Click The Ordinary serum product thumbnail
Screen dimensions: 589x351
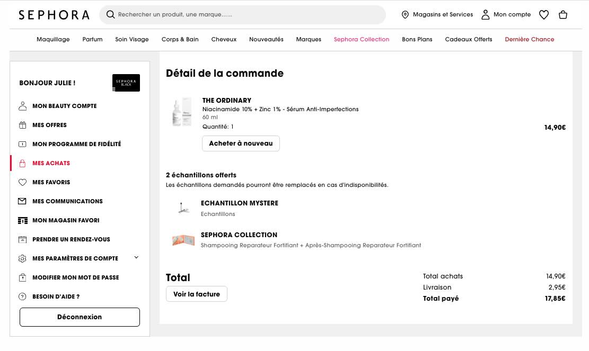[x=182, y=112]
